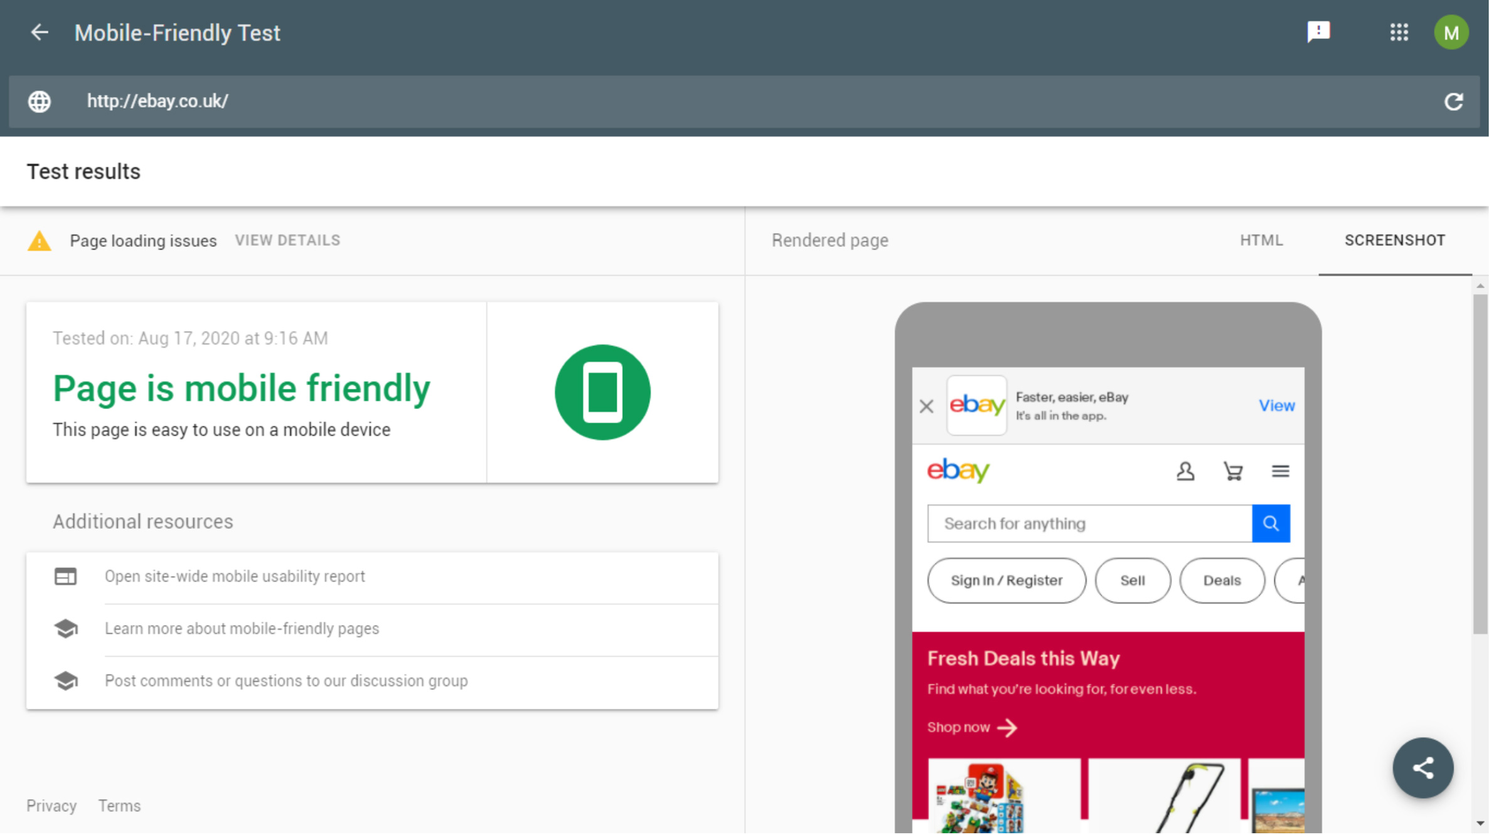Click VIEW DETAILS for loading issues
The width and height of the screenshot is (1489, 835).
pos(287,241)
